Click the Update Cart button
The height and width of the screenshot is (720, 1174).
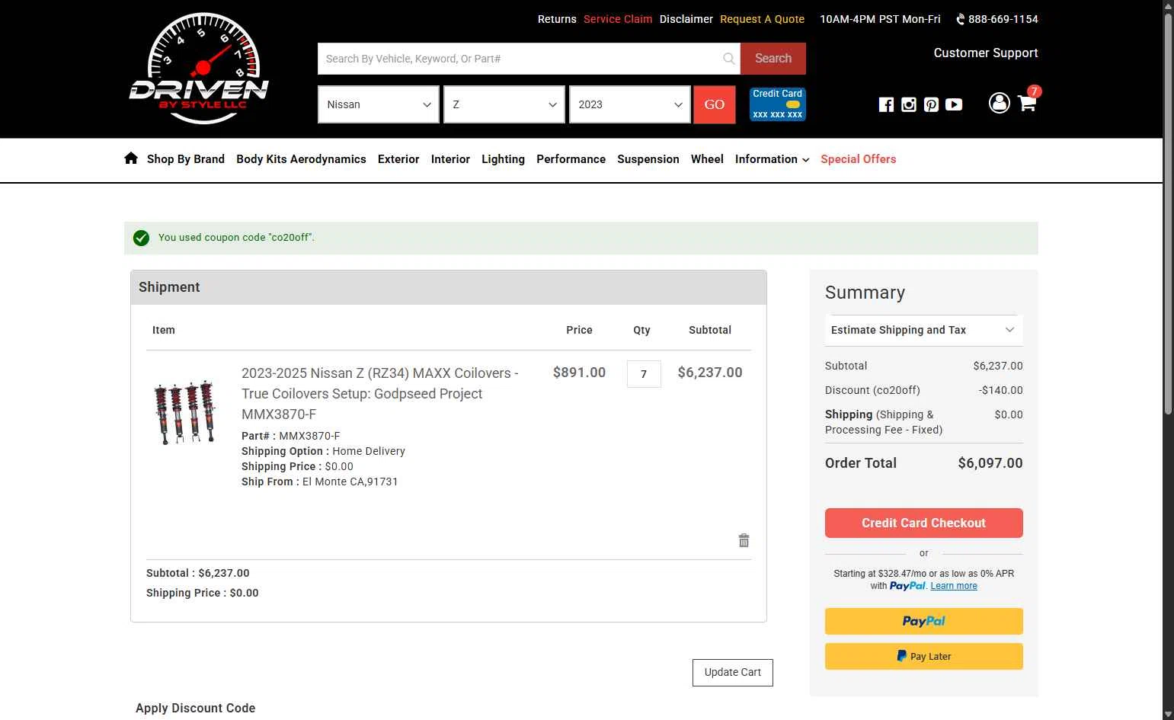pyautogui.click(x=732, y=672)
